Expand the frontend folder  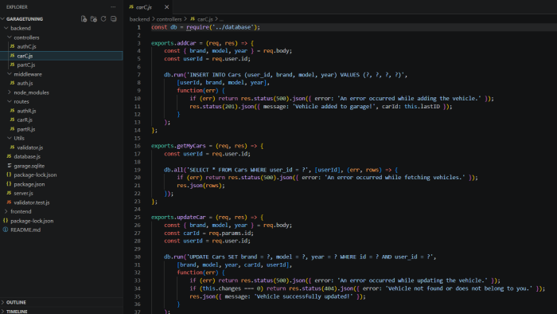coord(21,211)
